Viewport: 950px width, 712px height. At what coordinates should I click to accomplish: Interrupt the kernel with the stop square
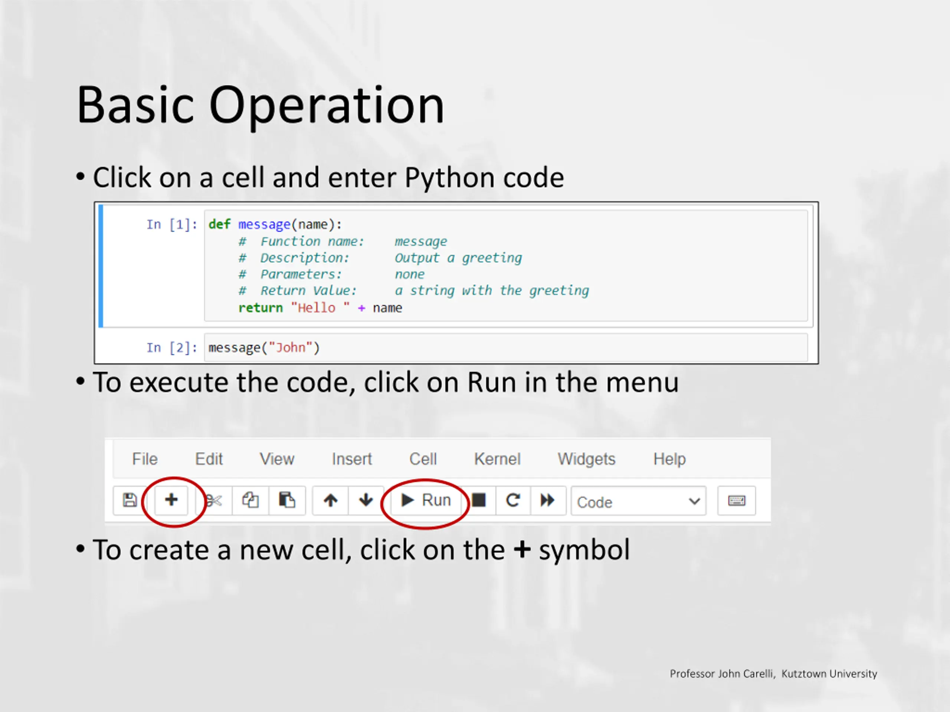click(x=478, y=500)
